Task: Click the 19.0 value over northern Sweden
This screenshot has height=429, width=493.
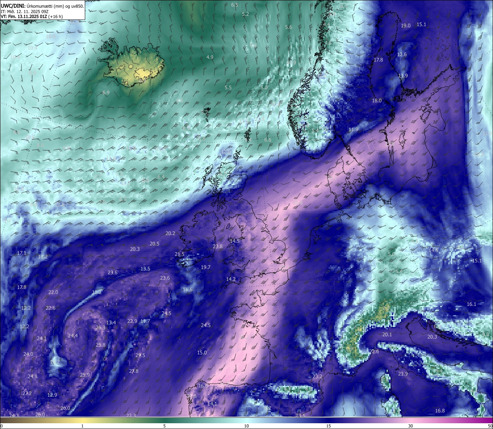Action: (406, 25)
